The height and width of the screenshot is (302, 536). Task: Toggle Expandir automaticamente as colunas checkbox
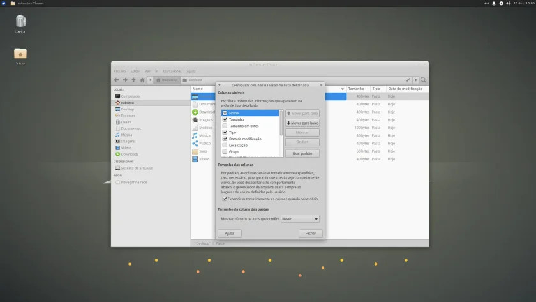tap(225, 199)
